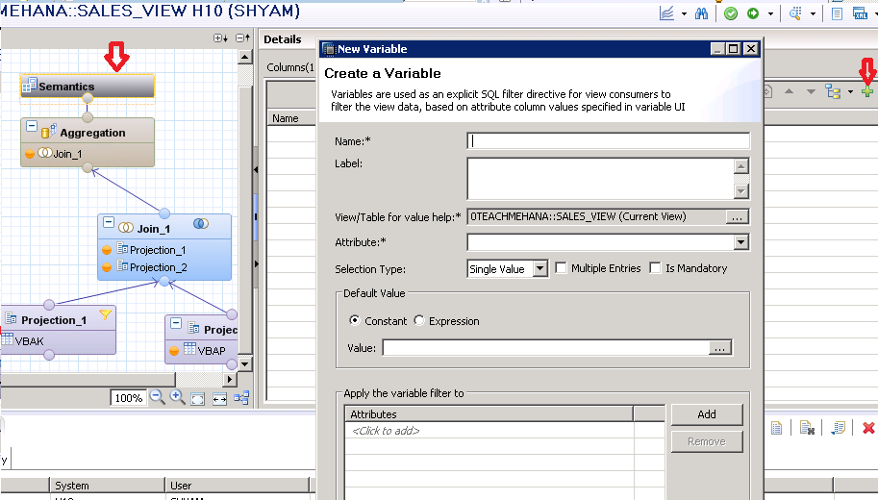Select the Constant radio button
Image resolution: width=878 pixels, height=500 pixels.
355,320
